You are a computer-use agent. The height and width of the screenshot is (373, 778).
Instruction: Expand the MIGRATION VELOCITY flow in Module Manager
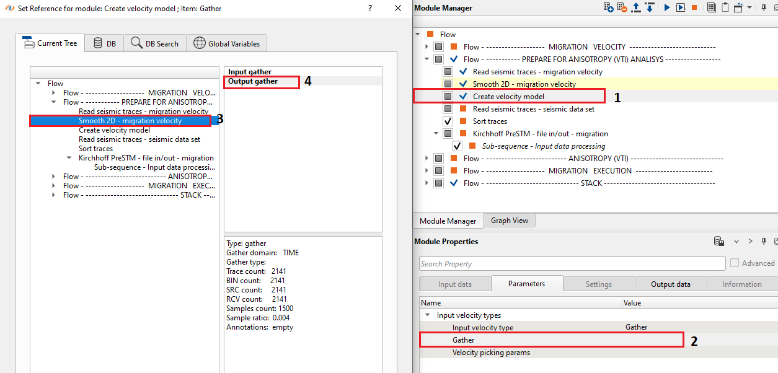[427, 47]
